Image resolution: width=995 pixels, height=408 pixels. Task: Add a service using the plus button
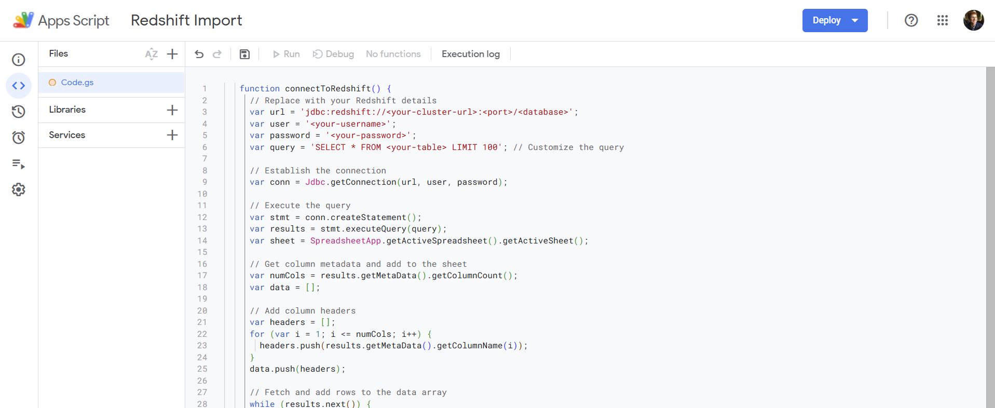pos(172,135)
